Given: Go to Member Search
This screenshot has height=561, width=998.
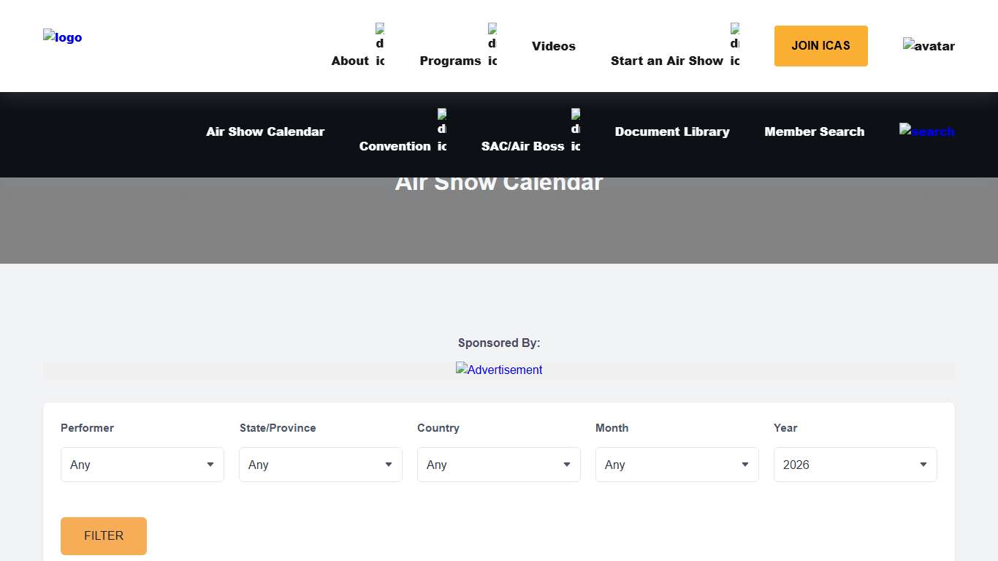Looking at the screenshot, I should (814, 131).
